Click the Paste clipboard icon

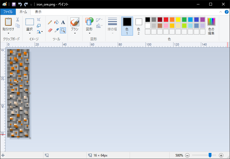[x=8, y=22]
